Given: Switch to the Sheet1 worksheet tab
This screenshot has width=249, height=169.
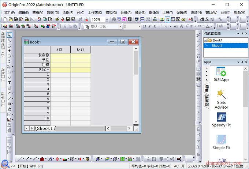Looking at the screenshot, I should 45,128.
